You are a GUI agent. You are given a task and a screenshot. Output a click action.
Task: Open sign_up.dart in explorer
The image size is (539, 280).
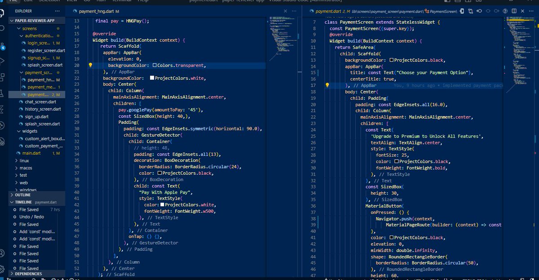point(37,116)
